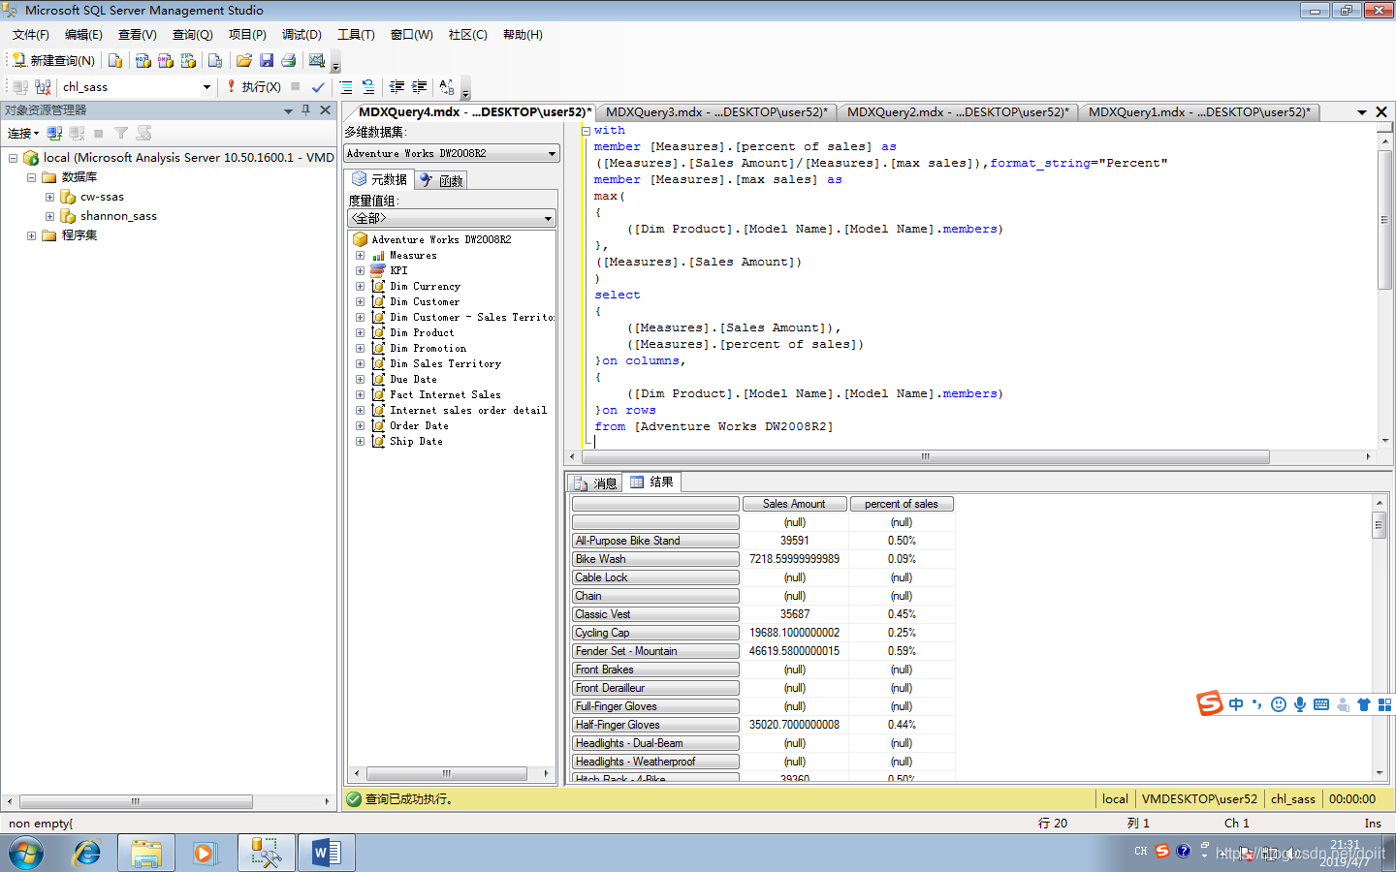This screenshot has width=1396, height=872.
Task: Open Internet Explorer from the taskbar
Action: point(87,853)
